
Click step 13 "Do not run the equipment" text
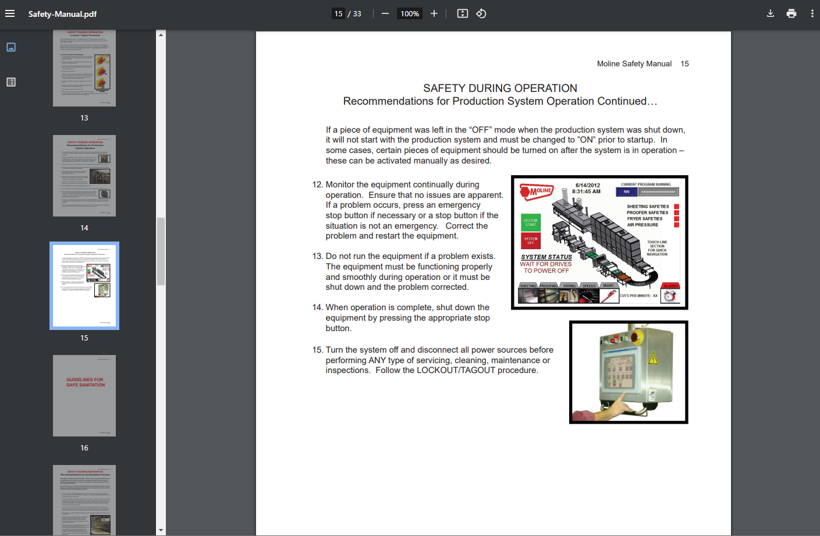click(404, 272)
